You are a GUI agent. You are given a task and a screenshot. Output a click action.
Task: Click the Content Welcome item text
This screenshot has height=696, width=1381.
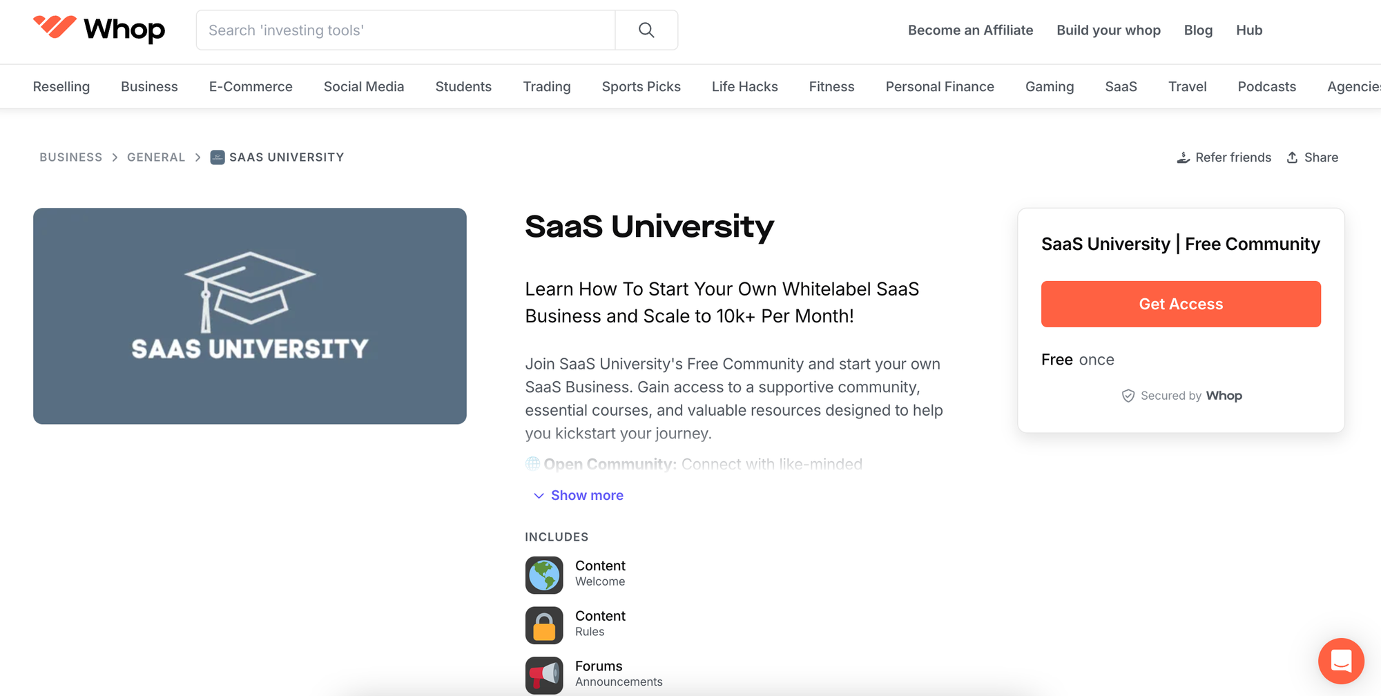[600, 573]
